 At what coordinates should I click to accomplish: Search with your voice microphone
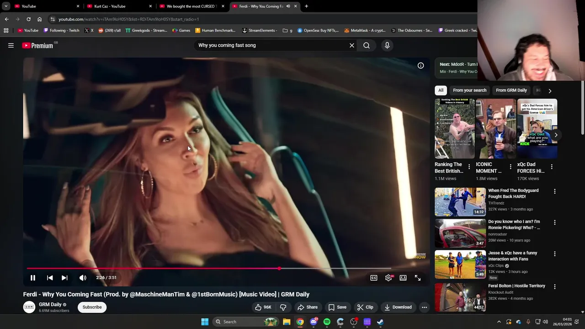[387, 45]
